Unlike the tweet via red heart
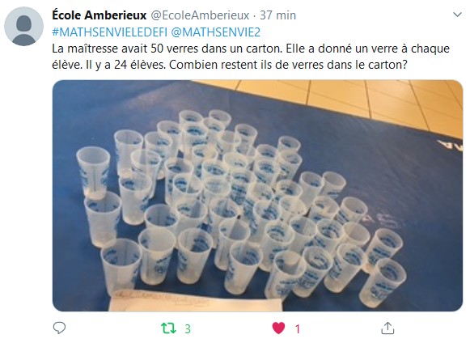This screenshot has width=470, height=343. coord(278,328)
